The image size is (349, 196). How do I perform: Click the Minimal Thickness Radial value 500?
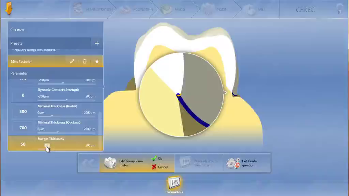[23, 112]
